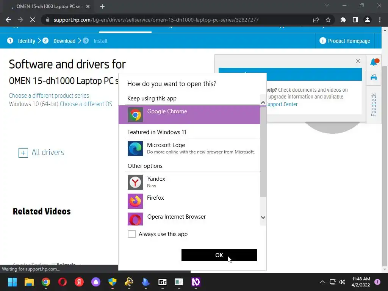Viewport: 388px width, 291px height.
Task: Click the browser forward arrow
Action: pos(20,20)
